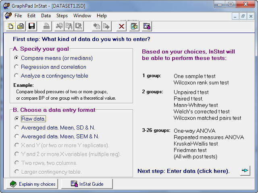The image size is (258, 193).
Task: Choose Averaged data. Mean, SEM & N.
Action: pyautogui.click(x=17, y=136)
